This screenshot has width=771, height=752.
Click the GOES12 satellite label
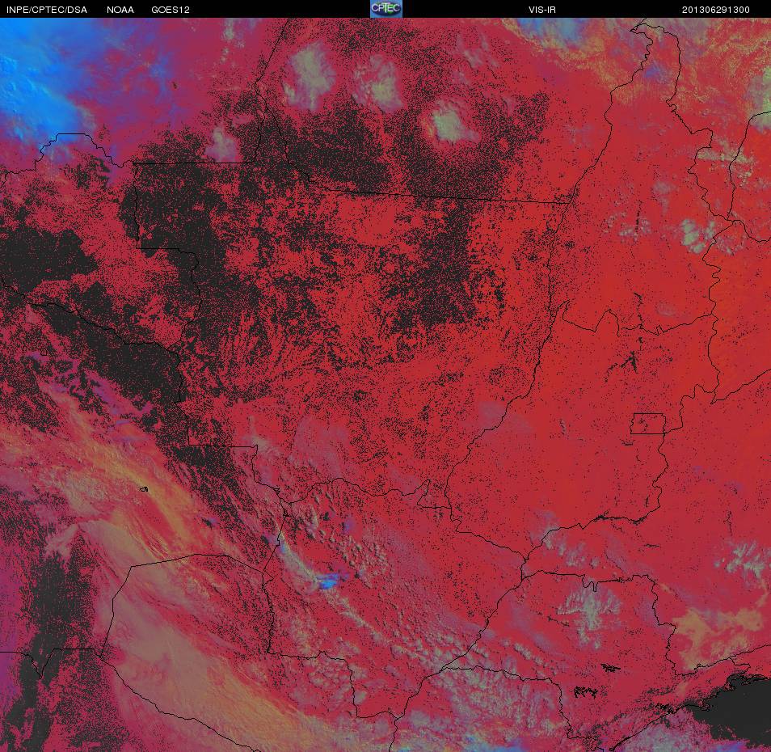click(171, 10)
